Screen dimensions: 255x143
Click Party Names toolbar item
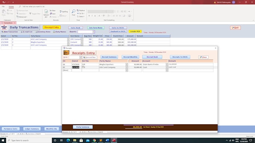pos(60,32)
